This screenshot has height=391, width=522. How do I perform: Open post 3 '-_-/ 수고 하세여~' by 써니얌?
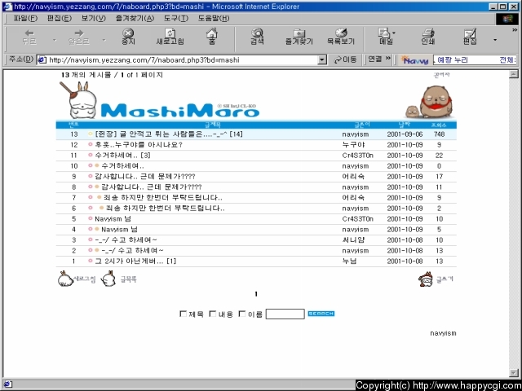tap(126, 239)
